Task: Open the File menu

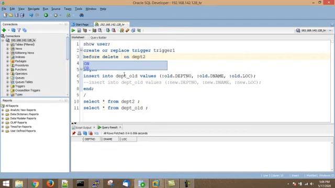Action: click(4, 9)
